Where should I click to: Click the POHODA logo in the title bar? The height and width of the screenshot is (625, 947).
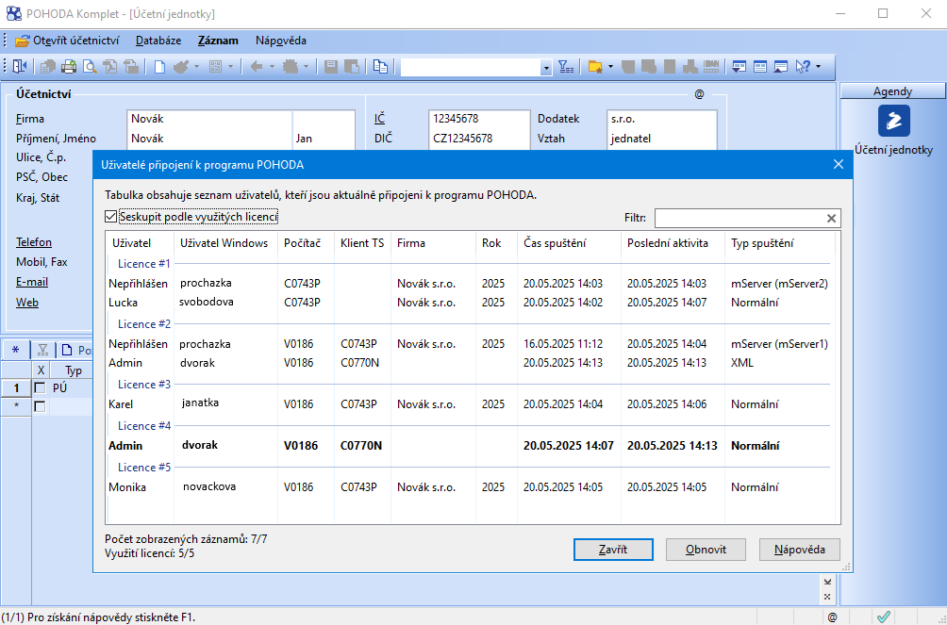pos(14,13)
